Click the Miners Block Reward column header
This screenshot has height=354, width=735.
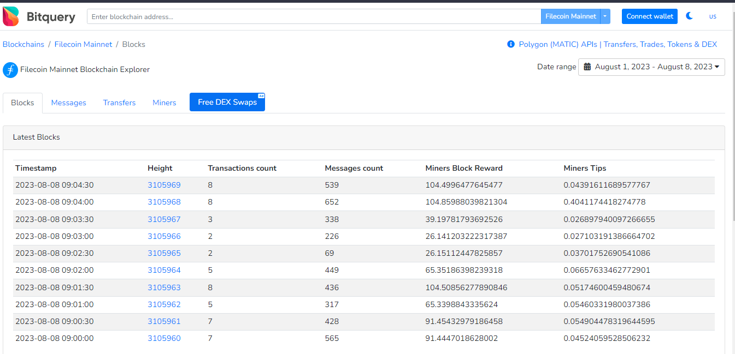click(x=464, y=168)
